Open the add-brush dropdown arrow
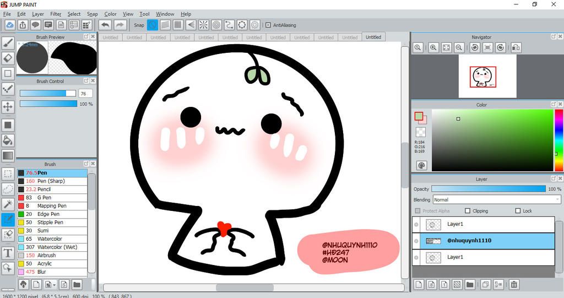This screenshot has width=564, height=298. [54, 285]
